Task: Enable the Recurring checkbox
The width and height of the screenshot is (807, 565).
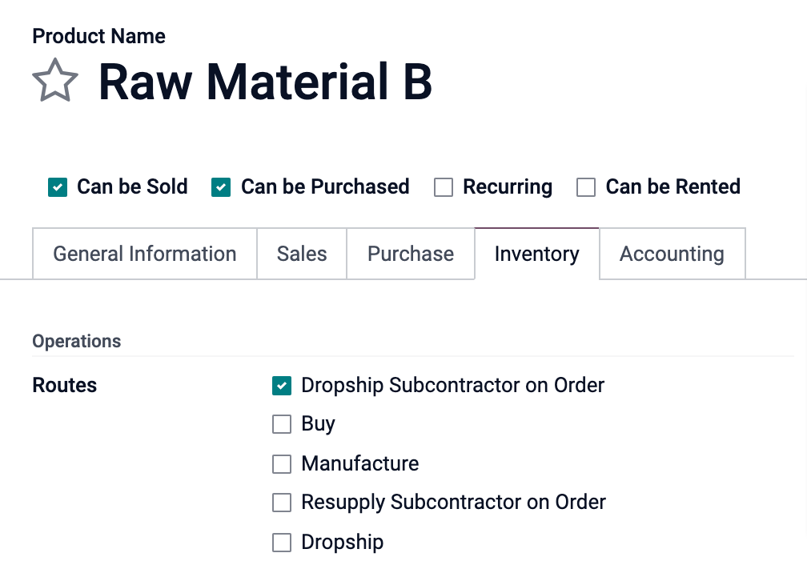Action: point(444,187)
